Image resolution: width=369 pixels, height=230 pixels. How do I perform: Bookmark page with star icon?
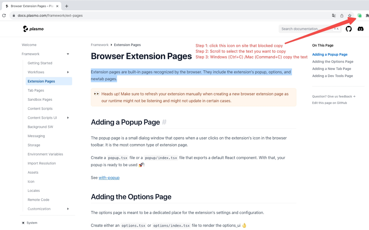point(350,16)
